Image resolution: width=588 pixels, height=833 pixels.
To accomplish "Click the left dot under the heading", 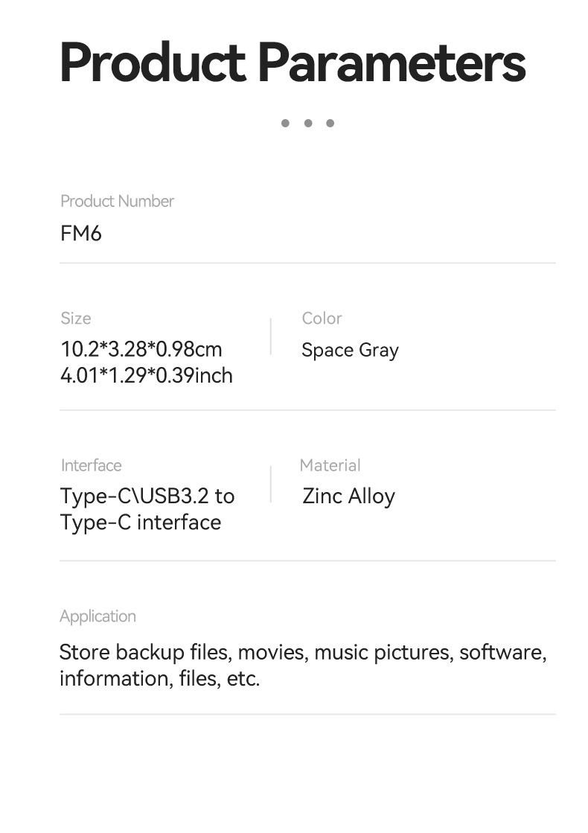I will coord(285,123).
